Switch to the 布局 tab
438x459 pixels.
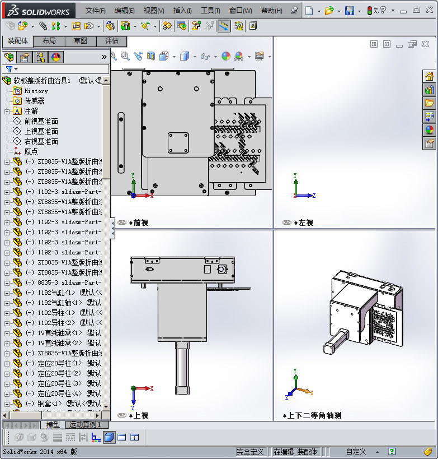click(x=49, y=41)
